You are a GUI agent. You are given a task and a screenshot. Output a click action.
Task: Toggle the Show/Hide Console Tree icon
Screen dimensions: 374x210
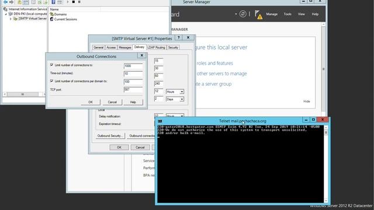pos(26,2)
